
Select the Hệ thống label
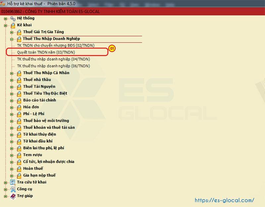[x=26, y=18]
